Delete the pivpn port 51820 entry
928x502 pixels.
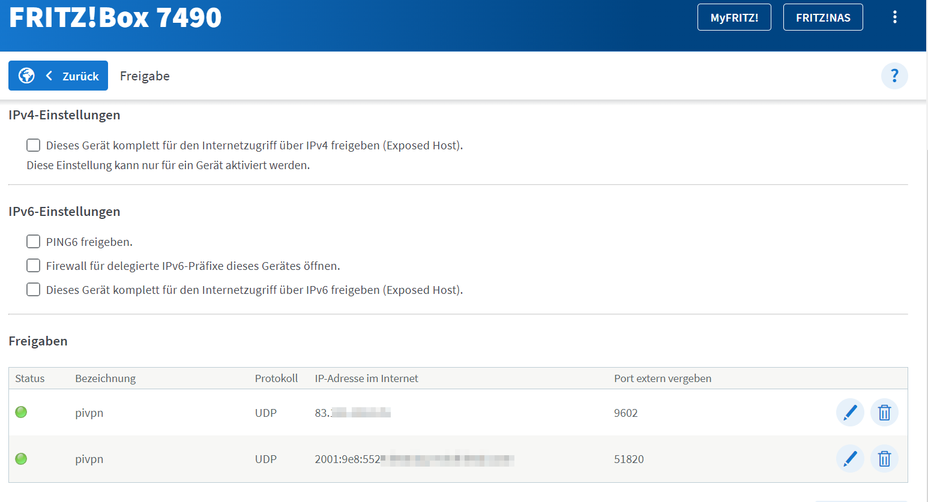point(884,459)
